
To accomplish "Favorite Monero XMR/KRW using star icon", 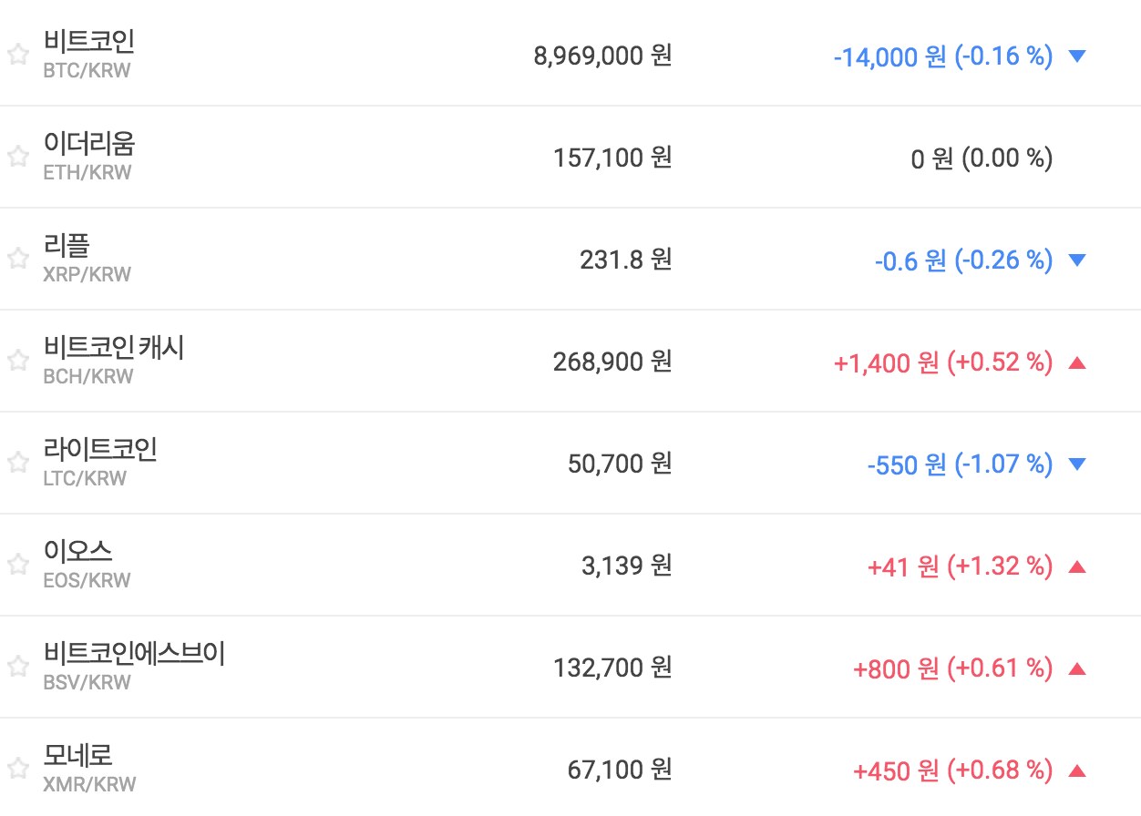I will pos(18,767).
